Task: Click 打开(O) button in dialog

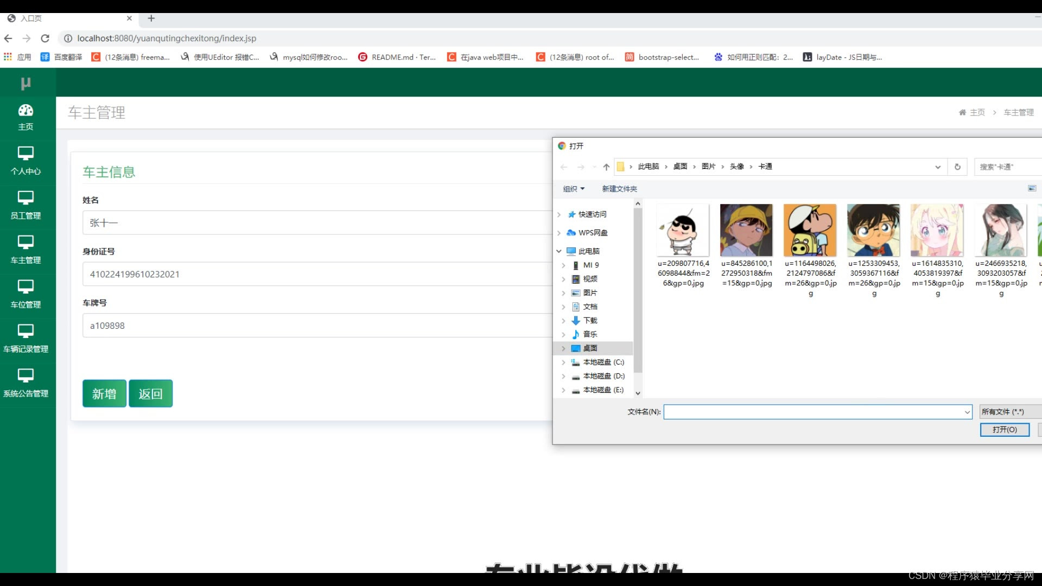Action: coord(1005,430)
